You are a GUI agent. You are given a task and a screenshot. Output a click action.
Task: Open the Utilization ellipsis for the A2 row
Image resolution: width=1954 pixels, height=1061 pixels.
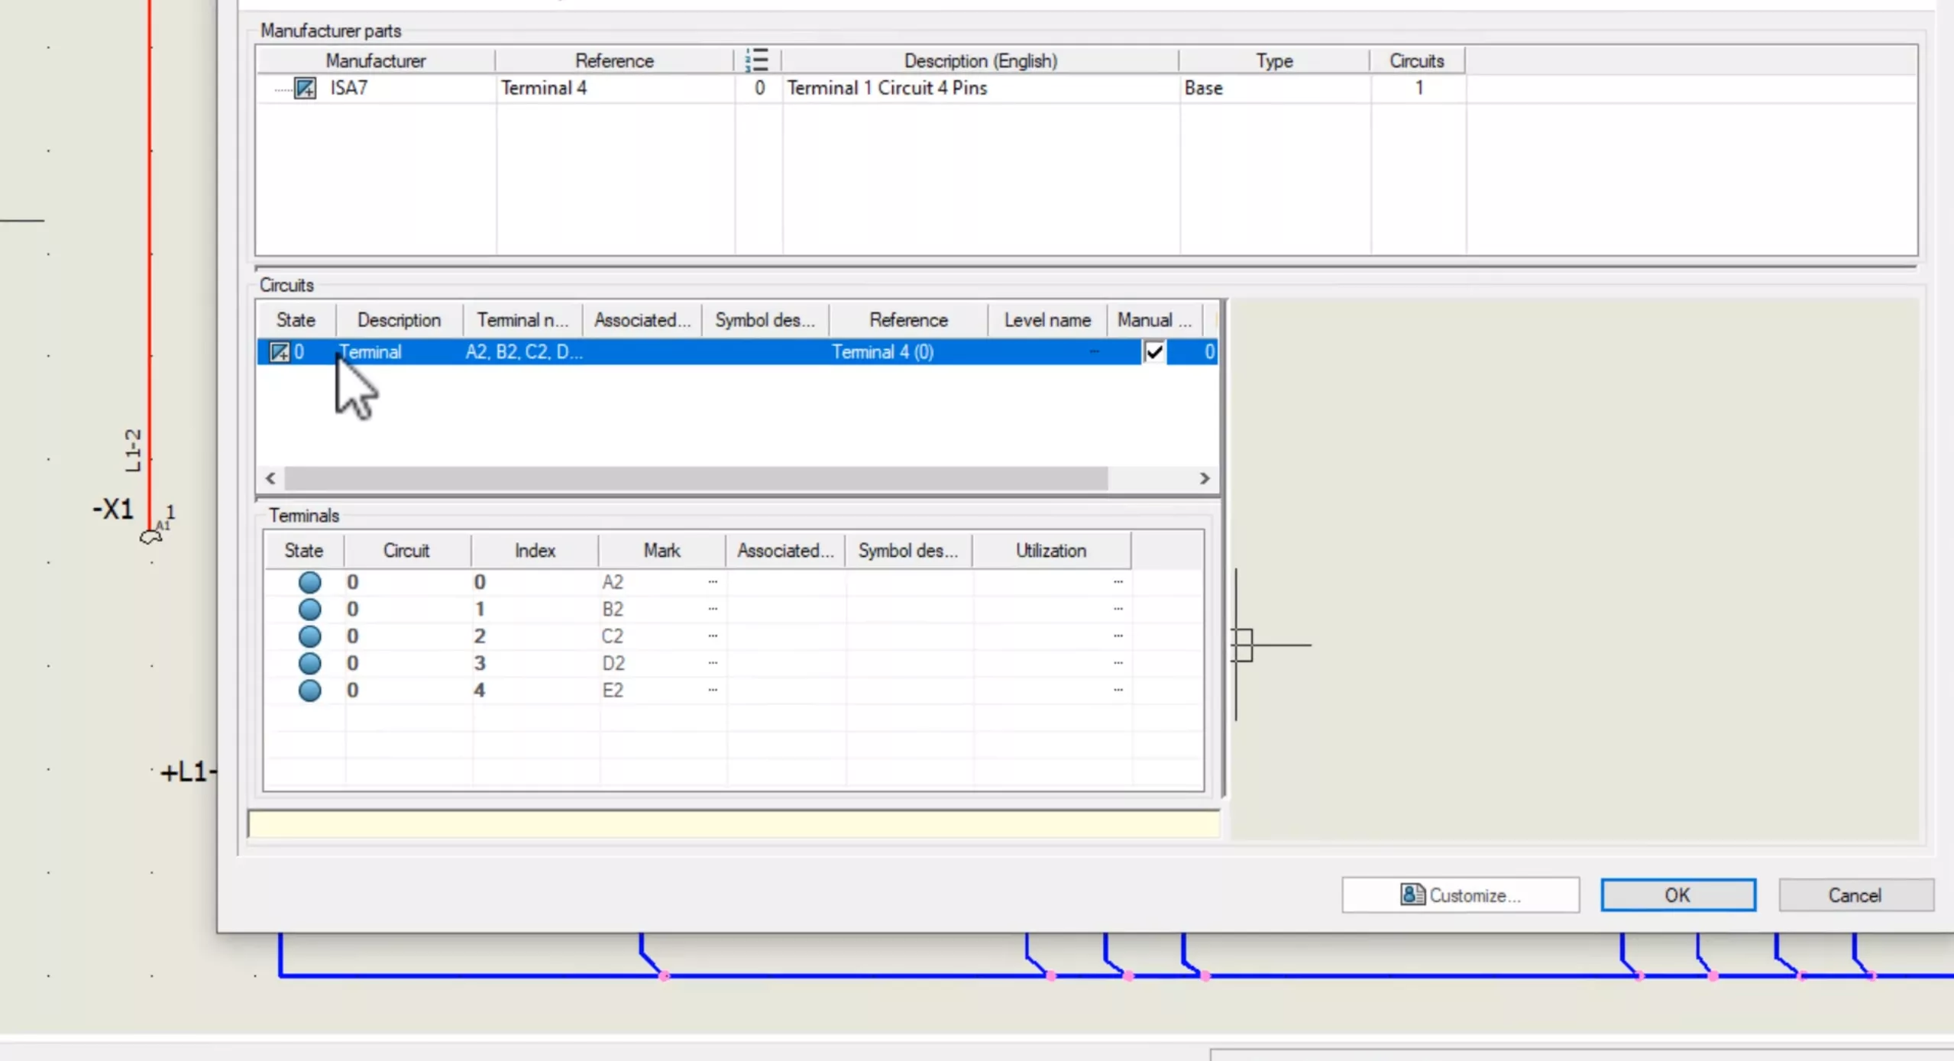(1118, 582)
